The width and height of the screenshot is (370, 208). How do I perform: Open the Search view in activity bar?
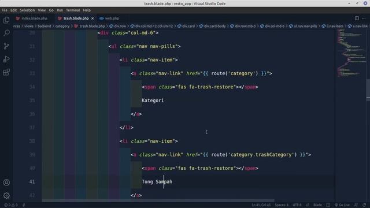tap(6, 33)
